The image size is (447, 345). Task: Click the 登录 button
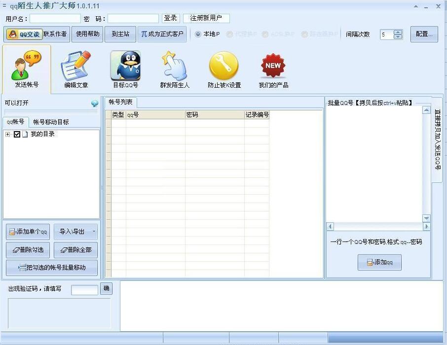171,18
